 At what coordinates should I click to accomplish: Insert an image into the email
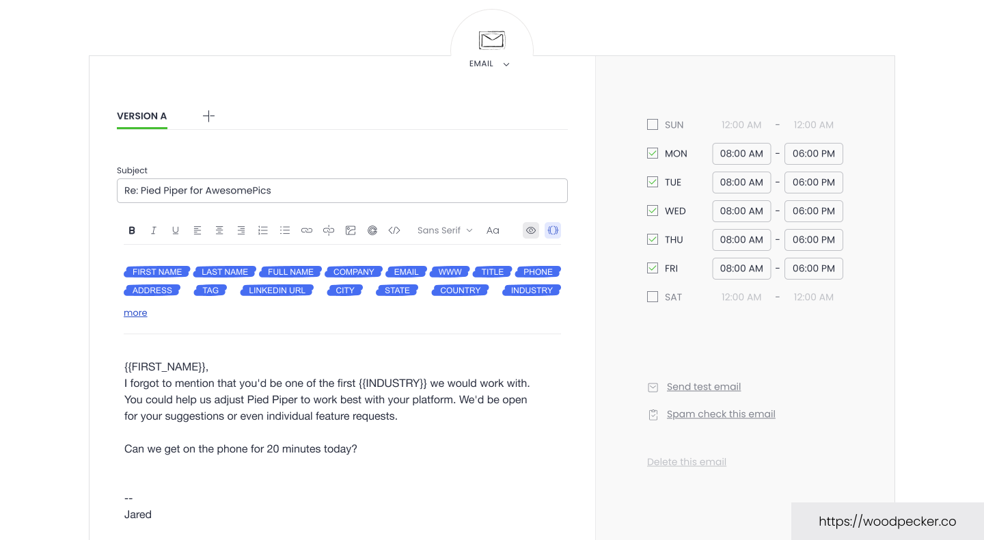coord(351,230)
